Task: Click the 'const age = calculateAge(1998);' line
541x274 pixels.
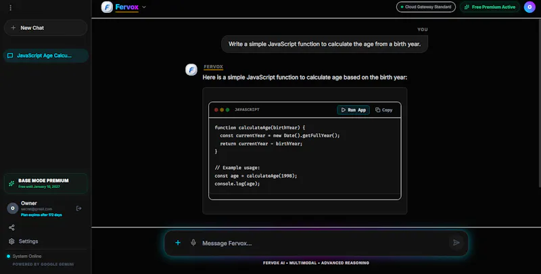Action: [256, 176]
